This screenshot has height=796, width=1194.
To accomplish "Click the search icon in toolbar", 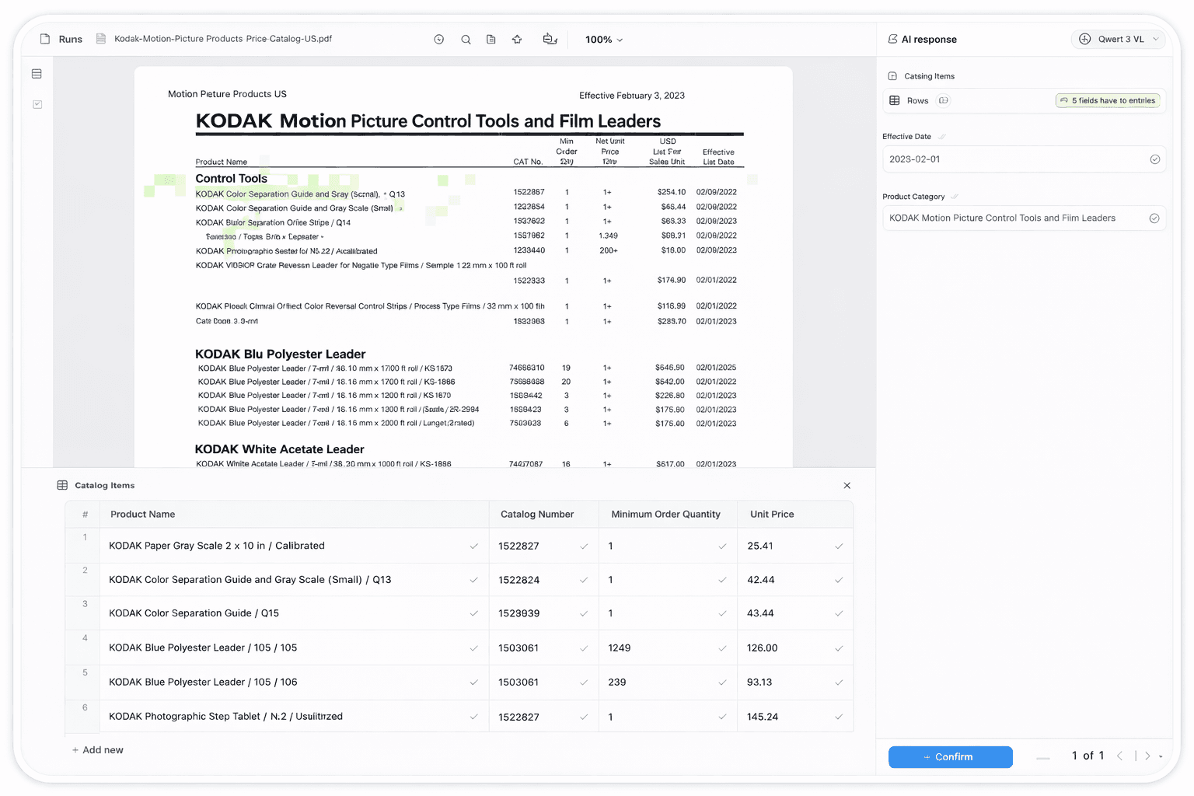I will (466, 39).
